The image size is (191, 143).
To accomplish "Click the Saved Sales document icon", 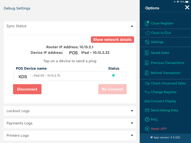I will [x=147, y=53].
